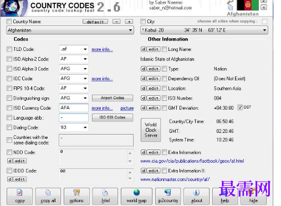
Task: Click the minus button next to default
Action: point(116,22)
